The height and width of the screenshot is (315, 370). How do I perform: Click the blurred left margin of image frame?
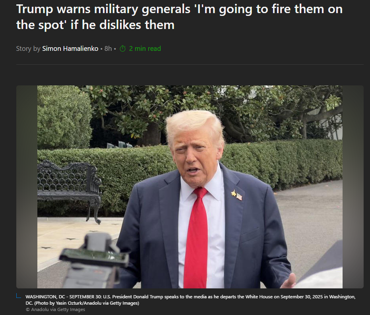click(27, 187)
